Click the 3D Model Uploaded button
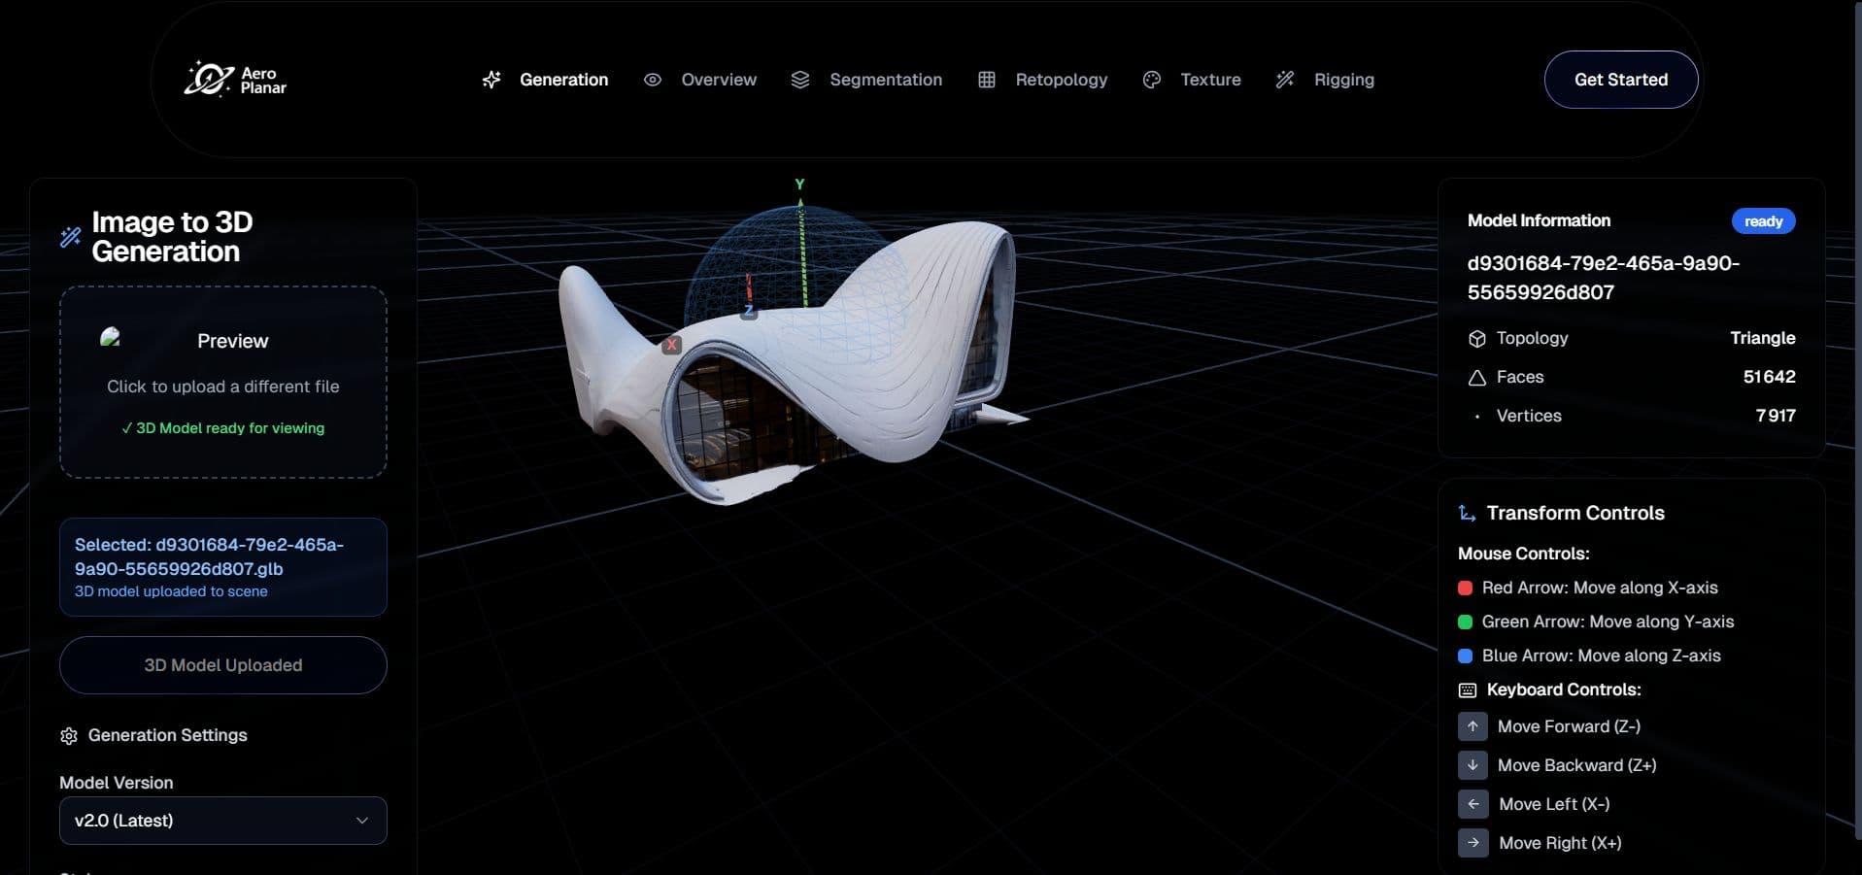This screenshot has width=1862, height=875. pos(222,665)
